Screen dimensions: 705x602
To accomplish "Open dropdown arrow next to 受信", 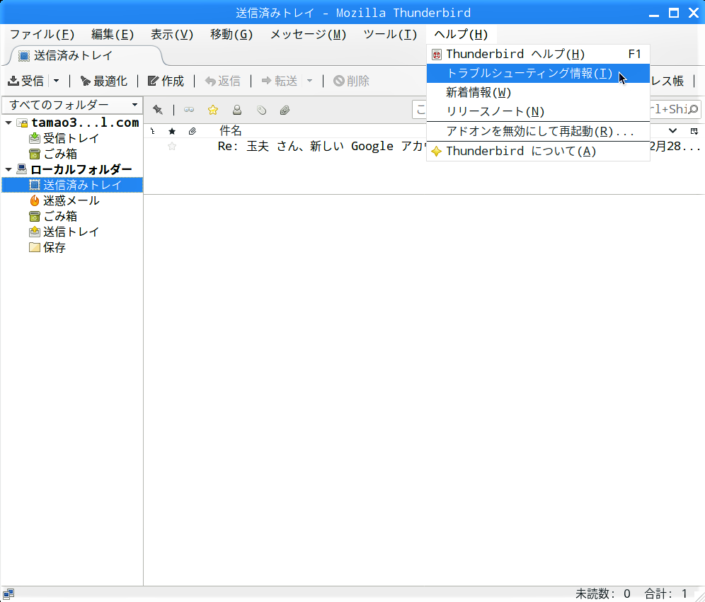I will click(x=56, y=81).
